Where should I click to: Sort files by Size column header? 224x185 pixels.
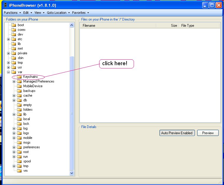coord(167,26)
